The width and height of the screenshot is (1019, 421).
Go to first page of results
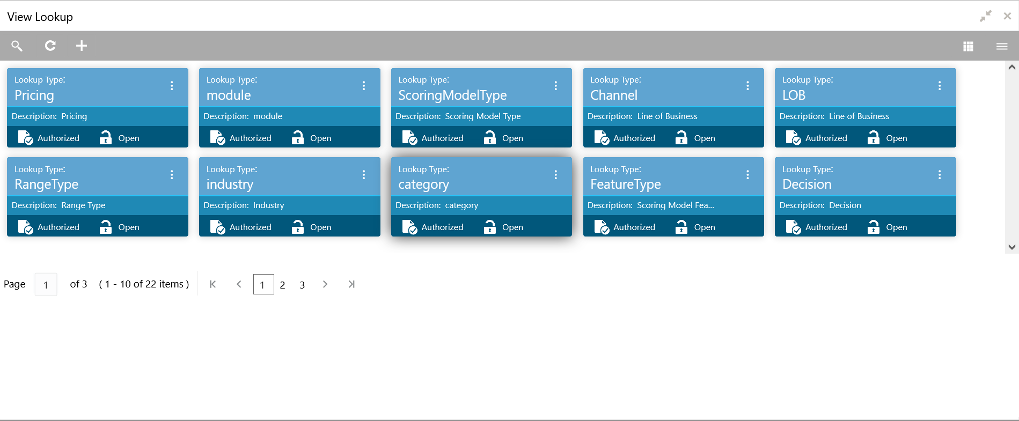[x=212, y=284]
